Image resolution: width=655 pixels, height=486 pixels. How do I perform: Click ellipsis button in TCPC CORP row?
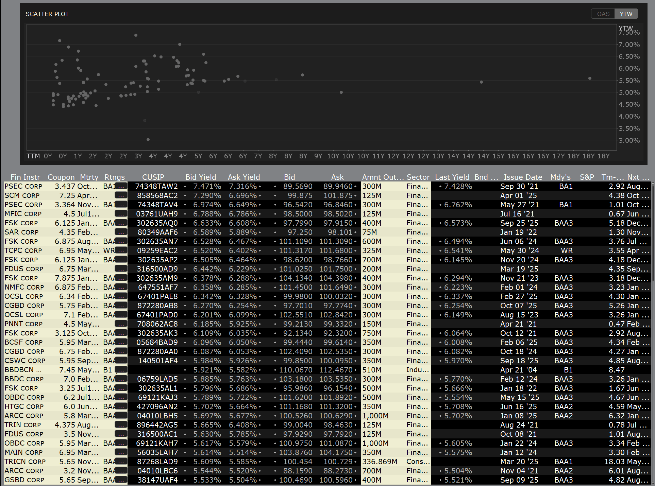click(x=121, y=250)
